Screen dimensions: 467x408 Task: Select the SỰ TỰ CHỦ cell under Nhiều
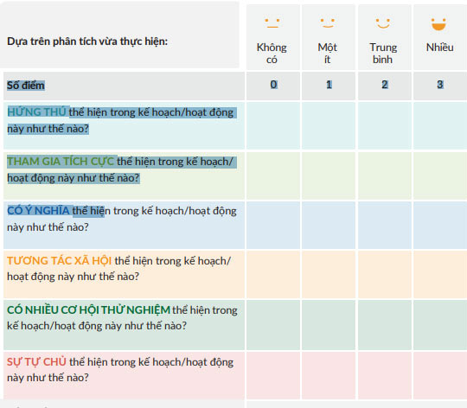click(440, 375)
